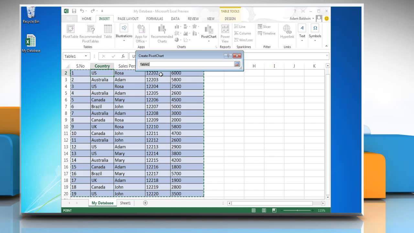Switch to Page Break Preview in status bar

tap(274, 210)
